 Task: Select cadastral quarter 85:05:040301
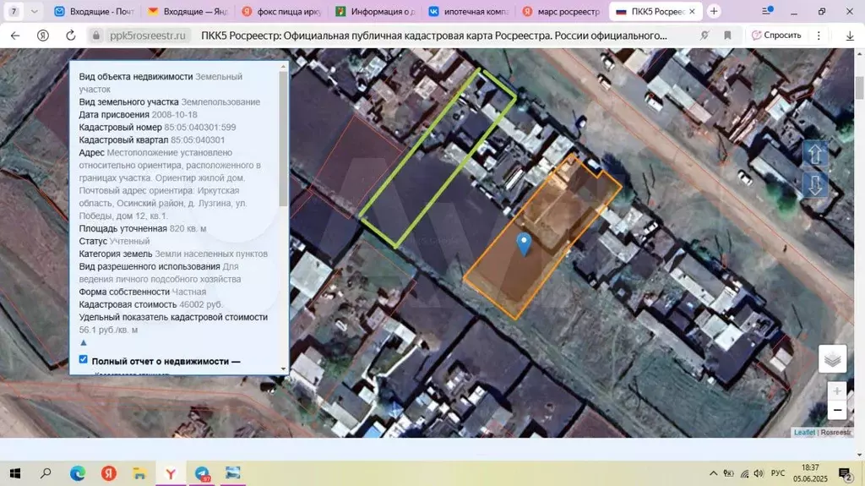click(198, 139)
